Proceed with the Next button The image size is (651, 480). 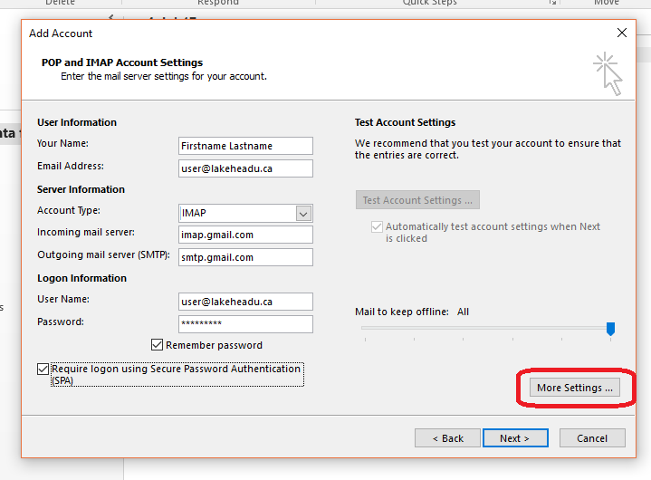tap(513, 438)
